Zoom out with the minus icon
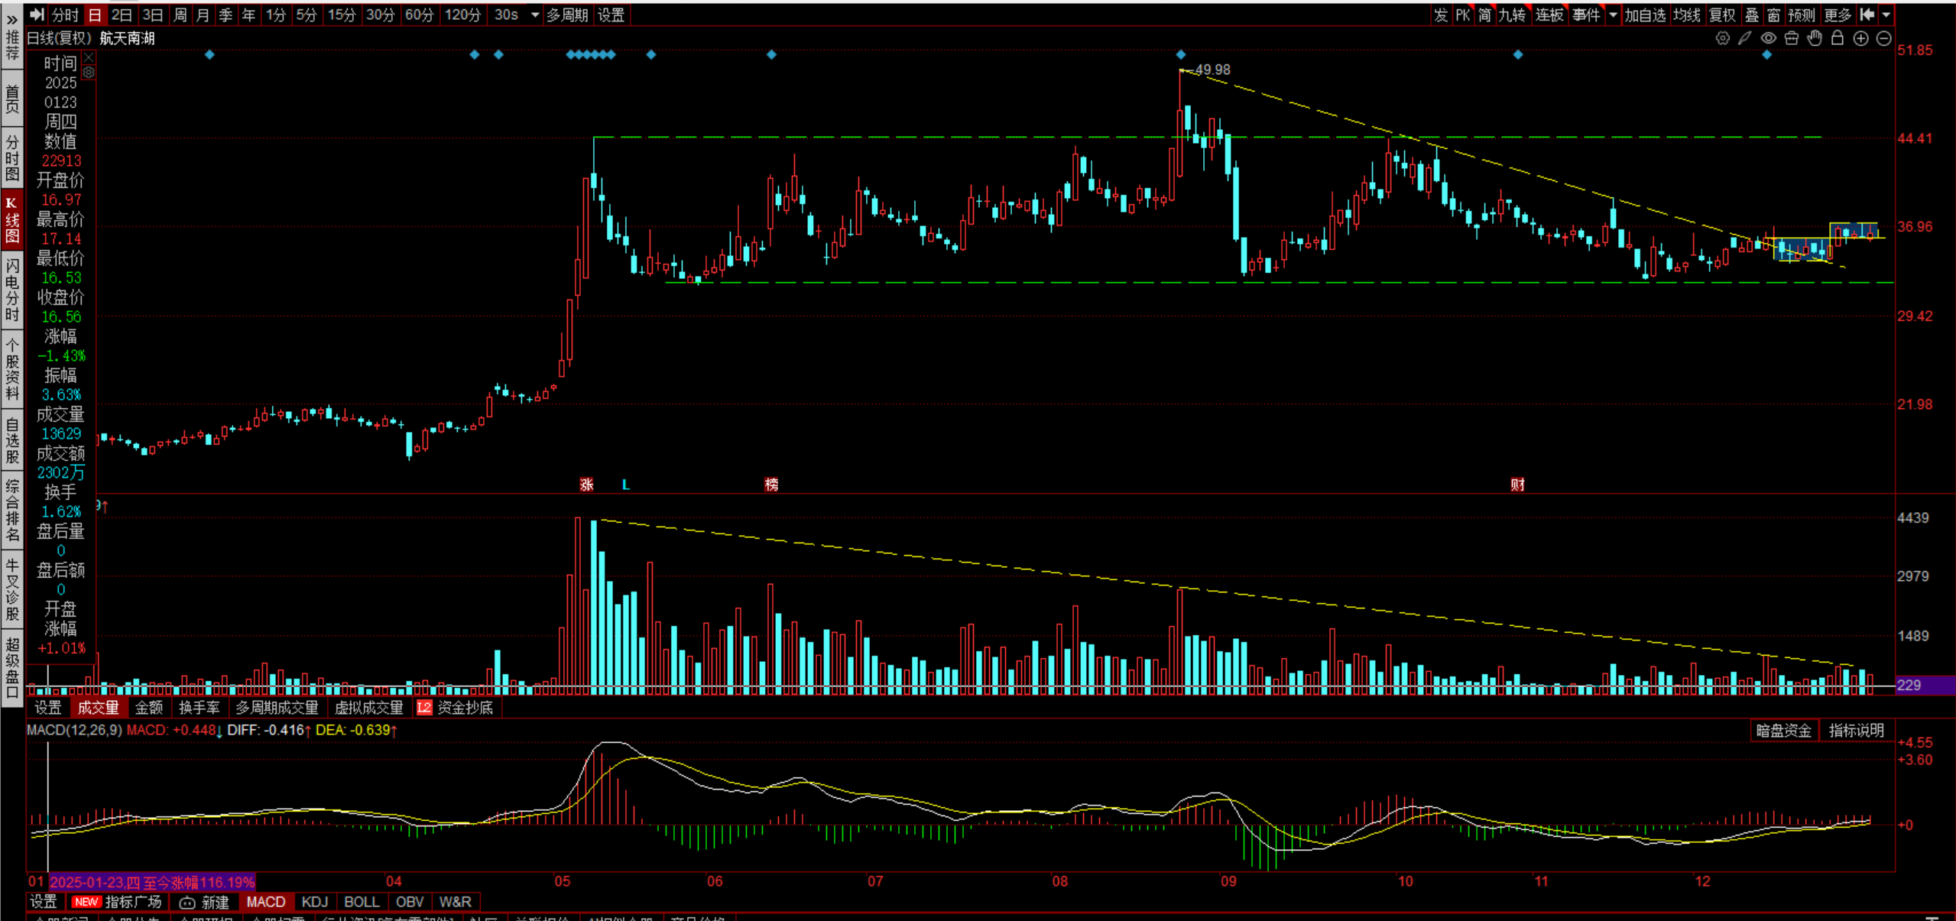The height and width of the screenshot is (921, 1956). [x=1884, y=38]
